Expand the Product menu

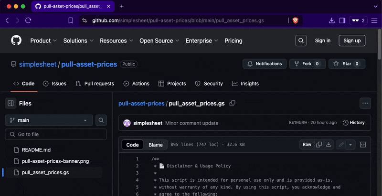pyautogui.click(x=43, y=40)
